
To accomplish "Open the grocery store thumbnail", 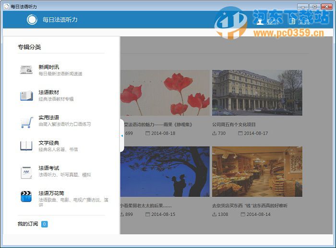I will click(x=257, y=171).
